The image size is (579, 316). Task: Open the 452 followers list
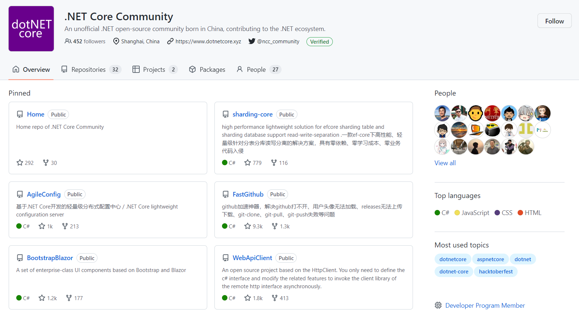(x=85, y=41)
